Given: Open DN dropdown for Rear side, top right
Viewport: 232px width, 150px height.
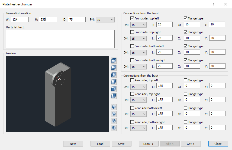Looking at the screenshot, I should pos(138,100).
